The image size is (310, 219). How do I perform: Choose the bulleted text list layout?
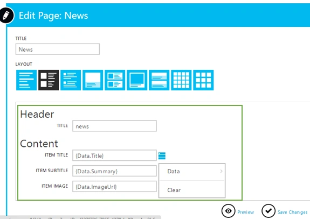71,80
